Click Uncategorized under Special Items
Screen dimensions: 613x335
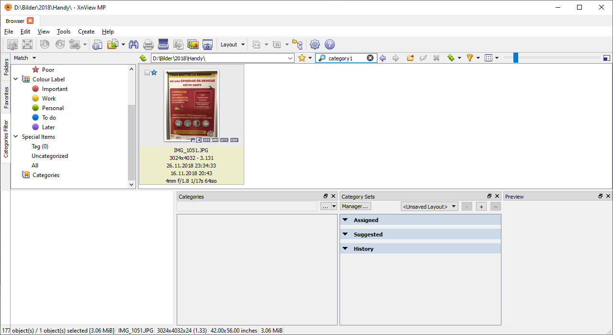click(50, 156)
